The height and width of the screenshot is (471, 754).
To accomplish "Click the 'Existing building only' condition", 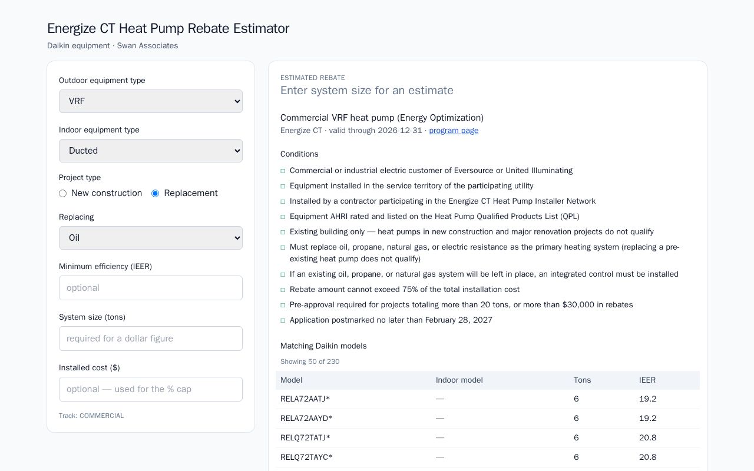I will pos(472,232).
